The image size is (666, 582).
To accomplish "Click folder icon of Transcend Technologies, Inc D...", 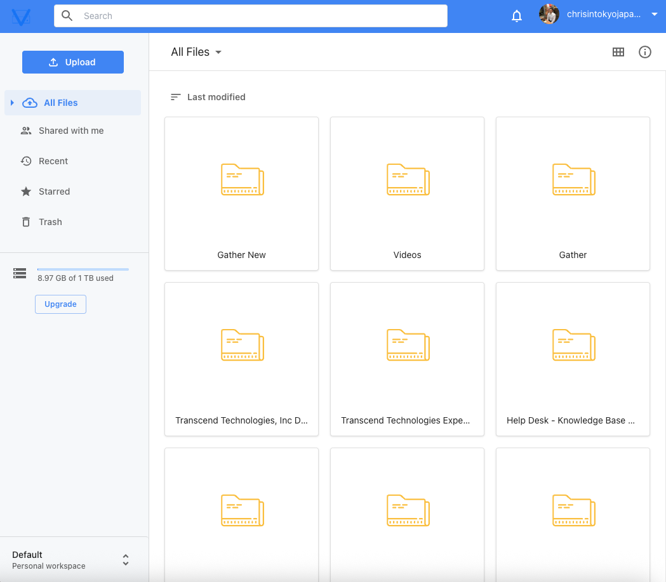I will pyautogui.click(x=243, y=345).
